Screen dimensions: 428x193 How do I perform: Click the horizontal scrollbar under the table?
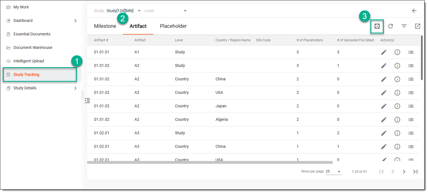[210, 162]
